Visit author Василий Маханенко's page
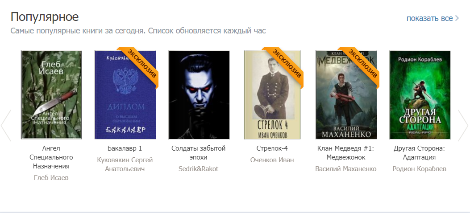The height and width of the screenshot is (213, 470). pos(346,169)
